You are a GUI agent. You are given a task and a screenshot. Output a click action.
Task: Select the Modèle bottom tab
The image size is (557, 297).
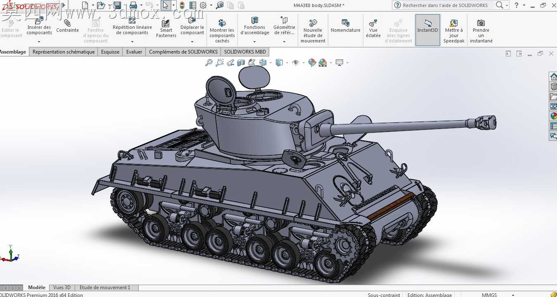click(37, 288)
